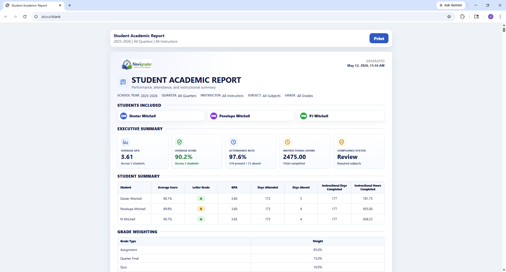Click Dexter's hours value 781.75

click(368, 199)
